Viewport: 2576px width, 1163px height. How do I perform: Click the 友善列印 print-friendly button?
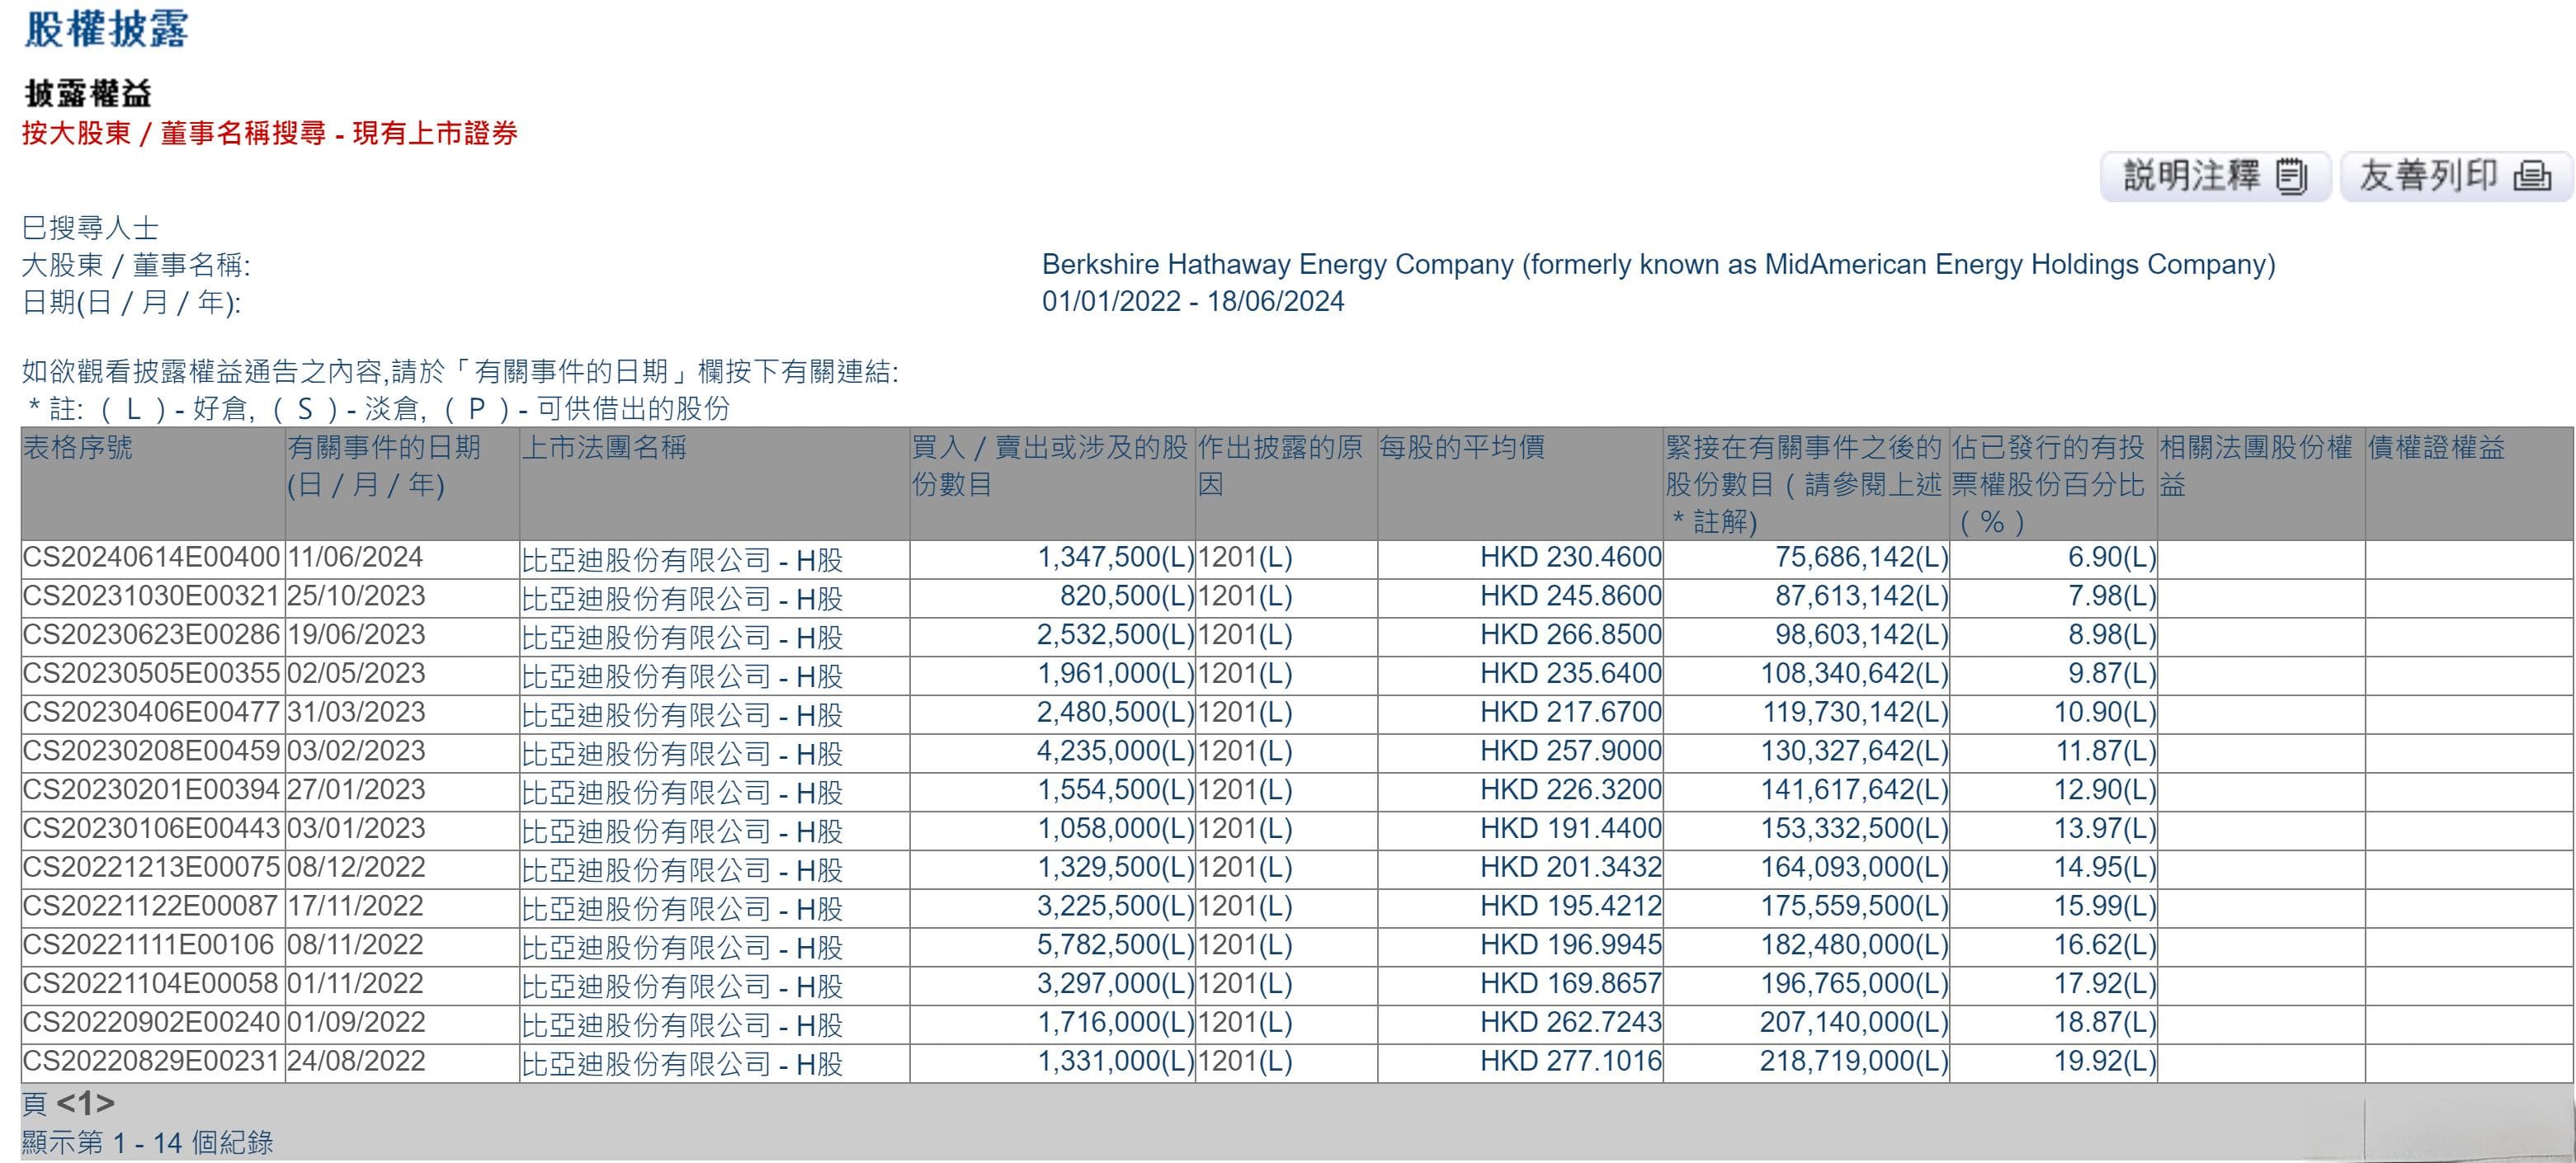point(2457,177)
